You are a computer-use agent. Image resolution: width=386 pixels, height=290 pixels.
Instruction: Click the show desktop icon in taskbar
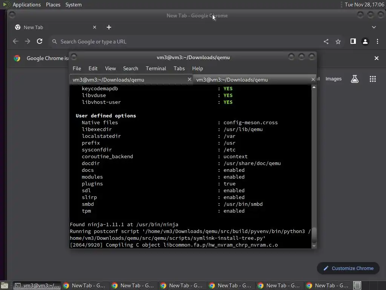tap(4, 285)
